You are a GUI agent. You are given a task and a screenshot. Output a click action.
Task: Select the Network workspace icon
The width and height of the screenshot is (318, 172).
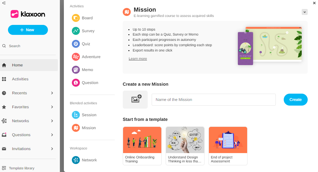[76, 160]
